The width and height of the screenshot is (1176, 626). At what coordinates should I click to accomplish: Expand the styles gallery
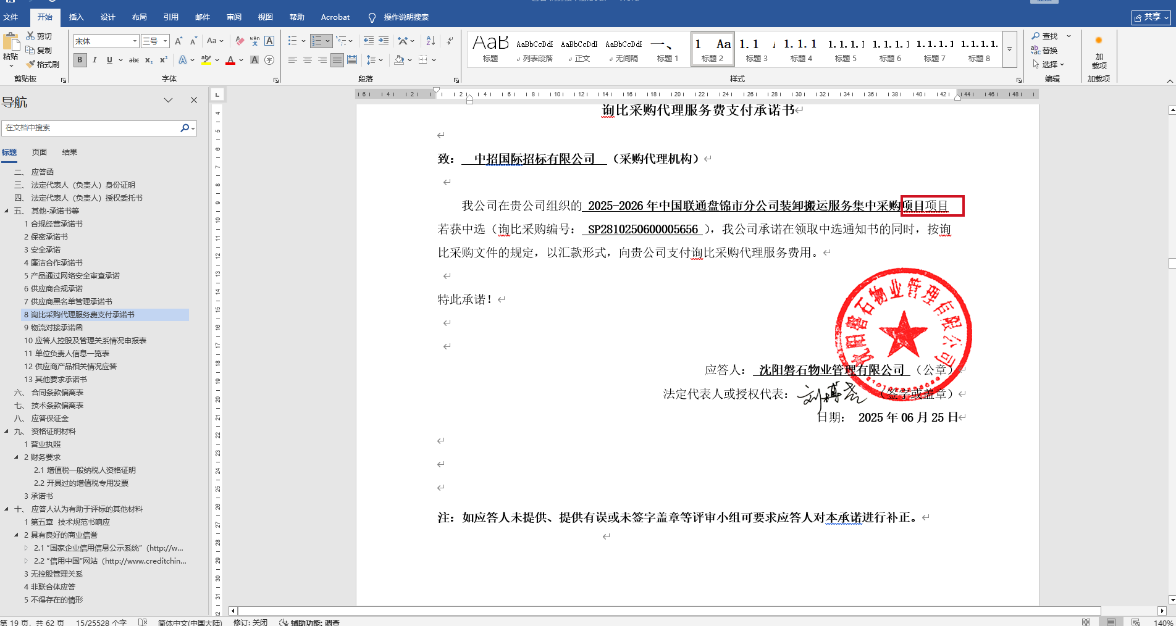click(1009, 49)
